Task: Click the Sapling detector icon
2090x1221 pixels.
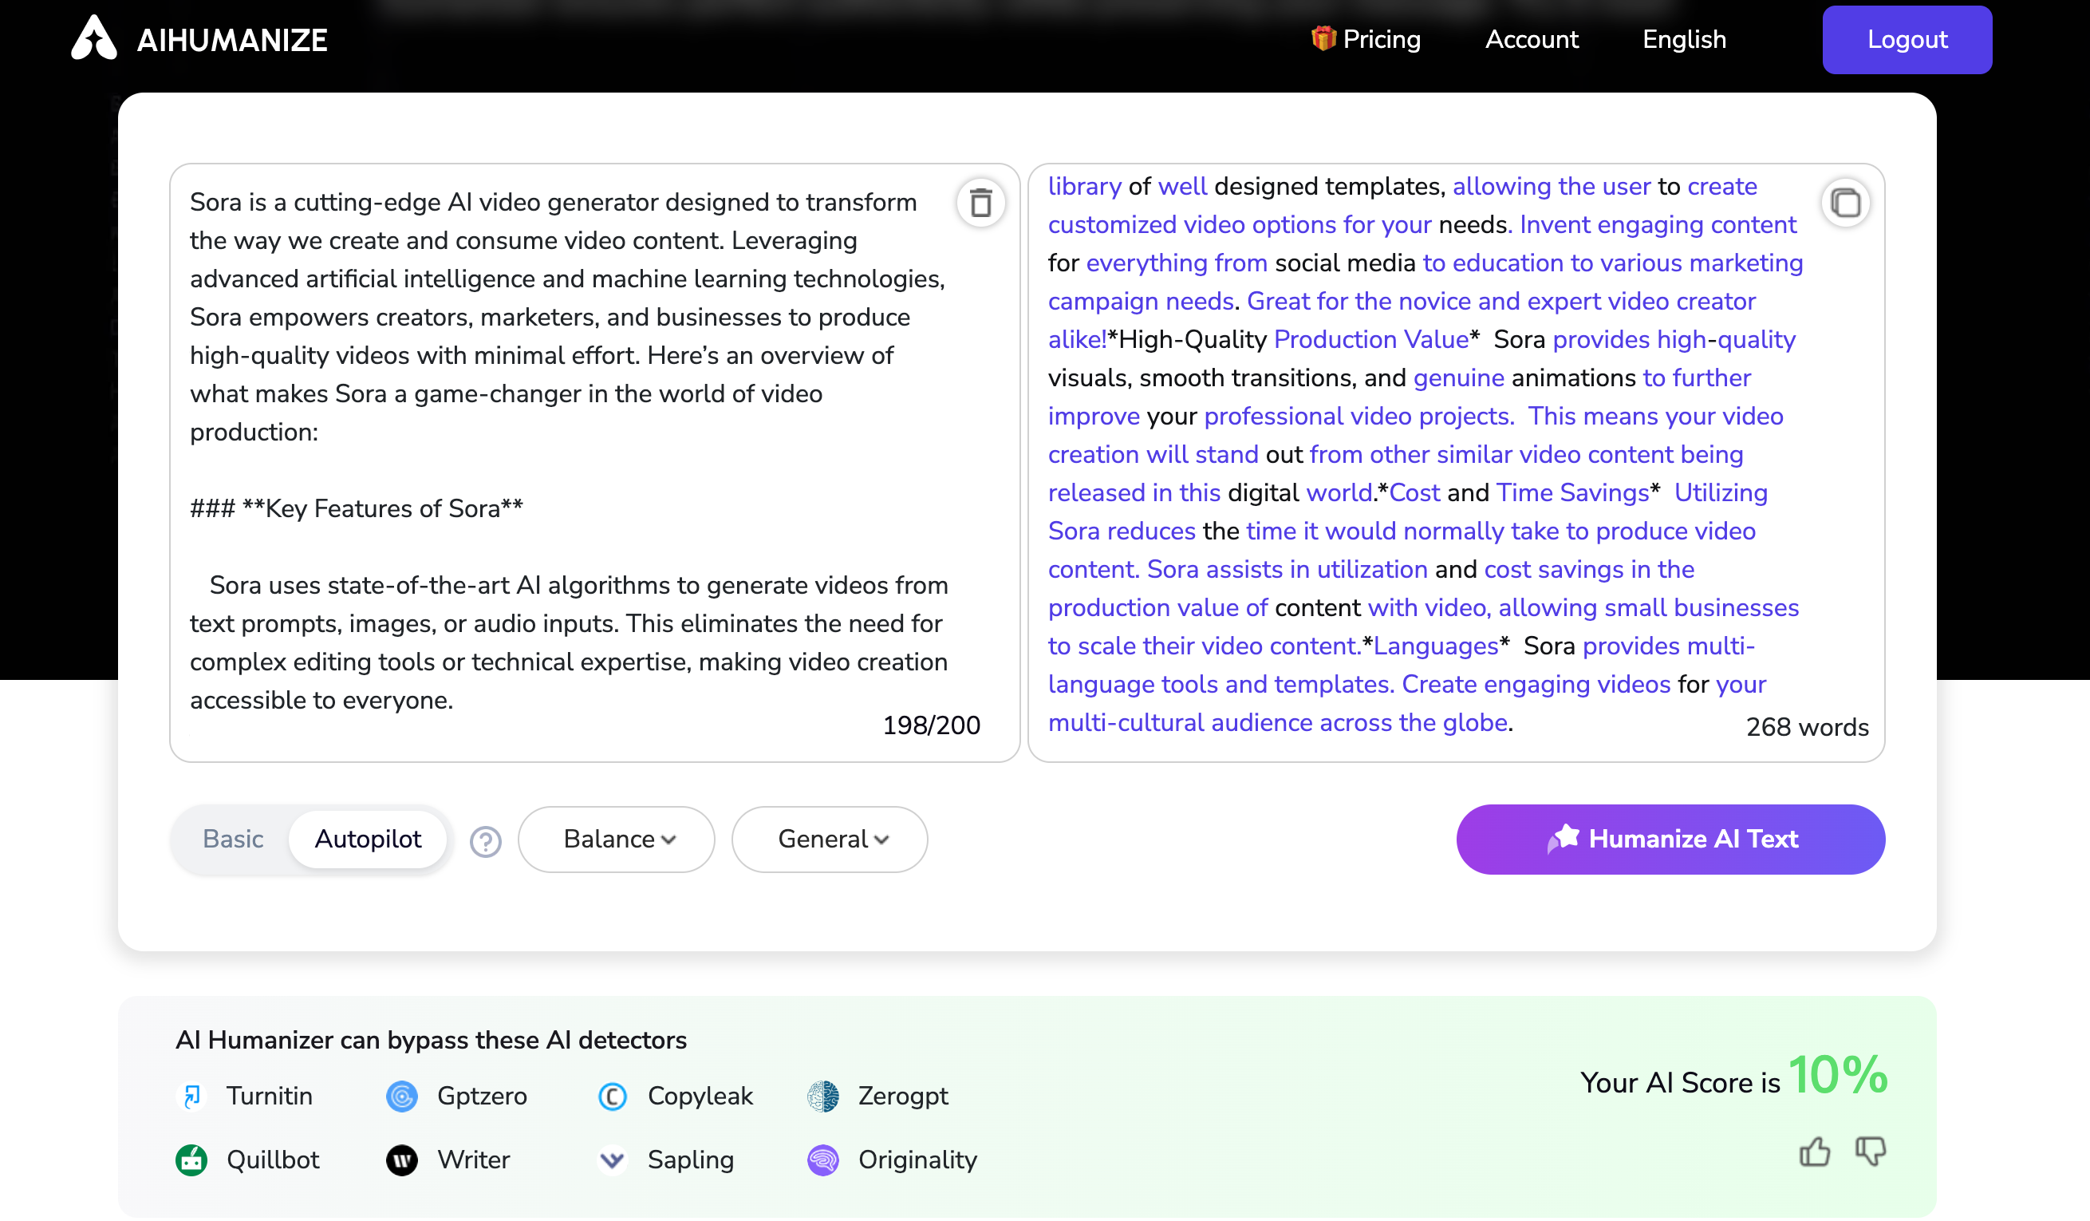Action: pyautogui.click(x=613, y=1160)
